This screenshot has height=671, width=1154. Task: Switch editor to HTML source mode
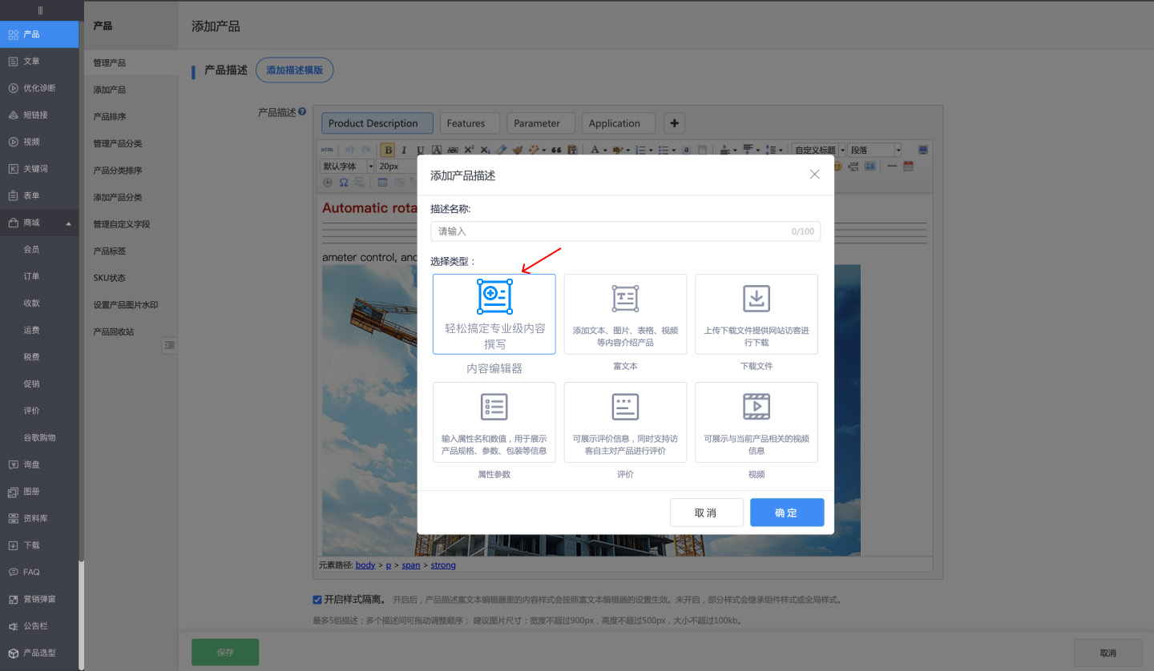327,150
